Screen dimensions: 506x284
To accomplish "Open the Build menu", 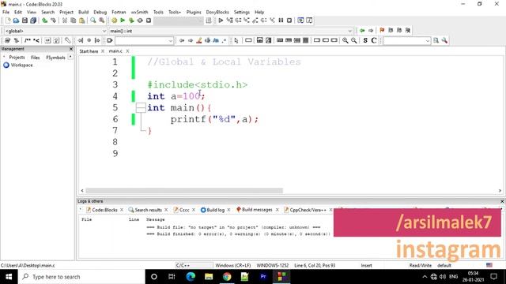I will [83, 12].
